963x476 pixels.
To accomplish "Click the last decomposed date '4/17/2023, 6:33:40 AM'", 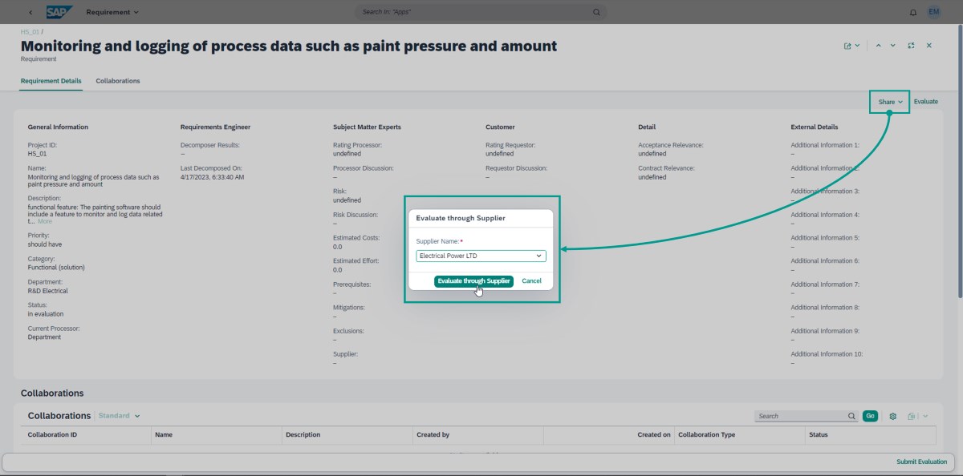I will [213, 177].
